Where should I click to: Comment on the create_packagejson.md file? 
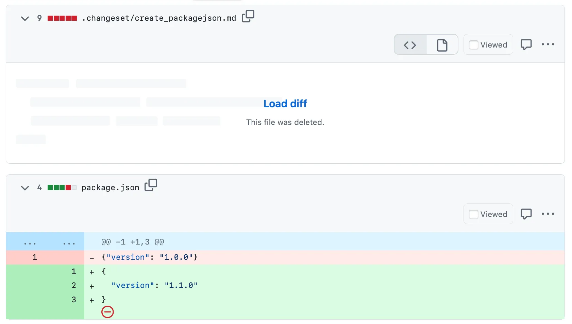[526, 44]
